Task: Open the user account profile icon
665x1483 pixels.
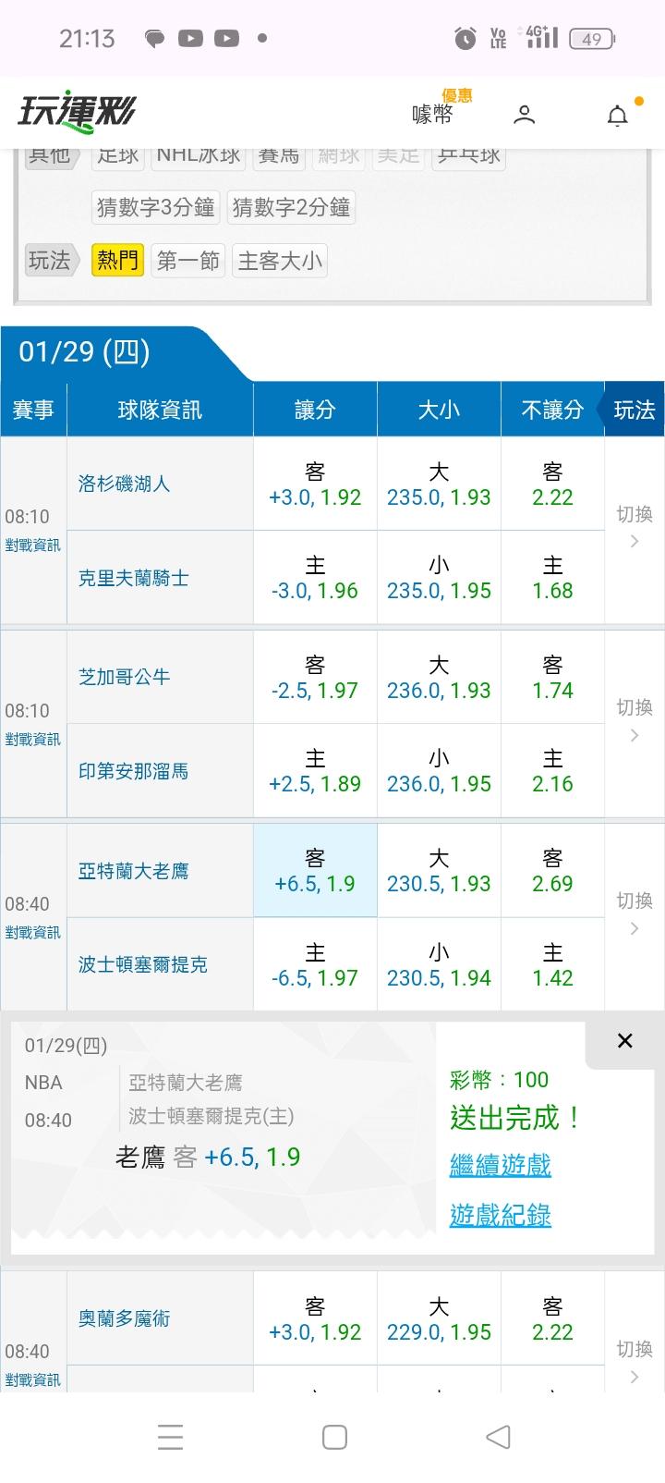Action: tap(524, 115)
